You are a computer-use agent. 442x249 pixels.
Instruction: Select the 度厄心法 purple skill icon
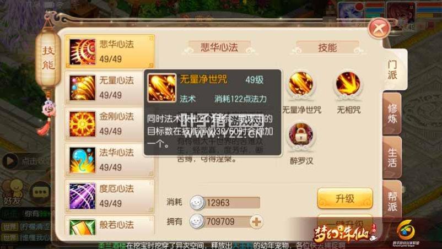coord(82,196)
